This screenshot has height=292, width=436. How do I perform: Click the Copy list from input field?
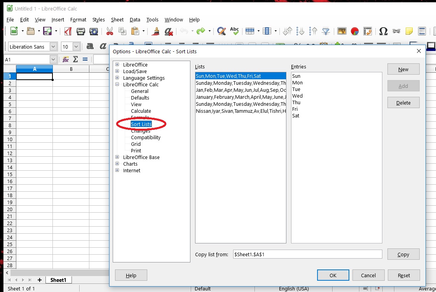[x=307, y=254]
